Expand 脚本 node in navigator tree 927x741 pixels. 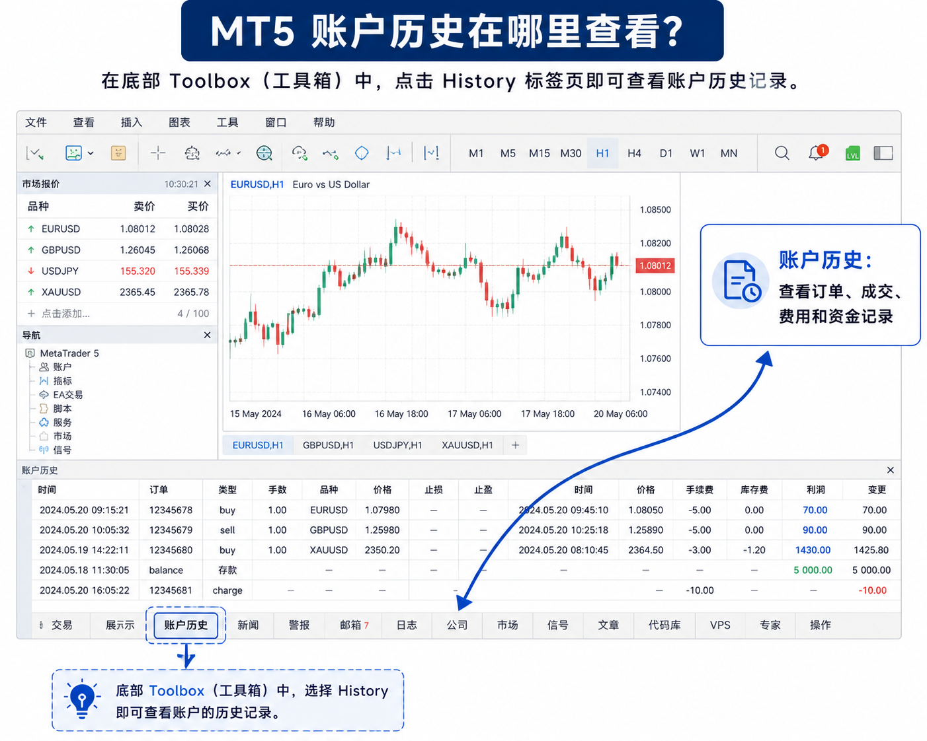coord(56,408)
